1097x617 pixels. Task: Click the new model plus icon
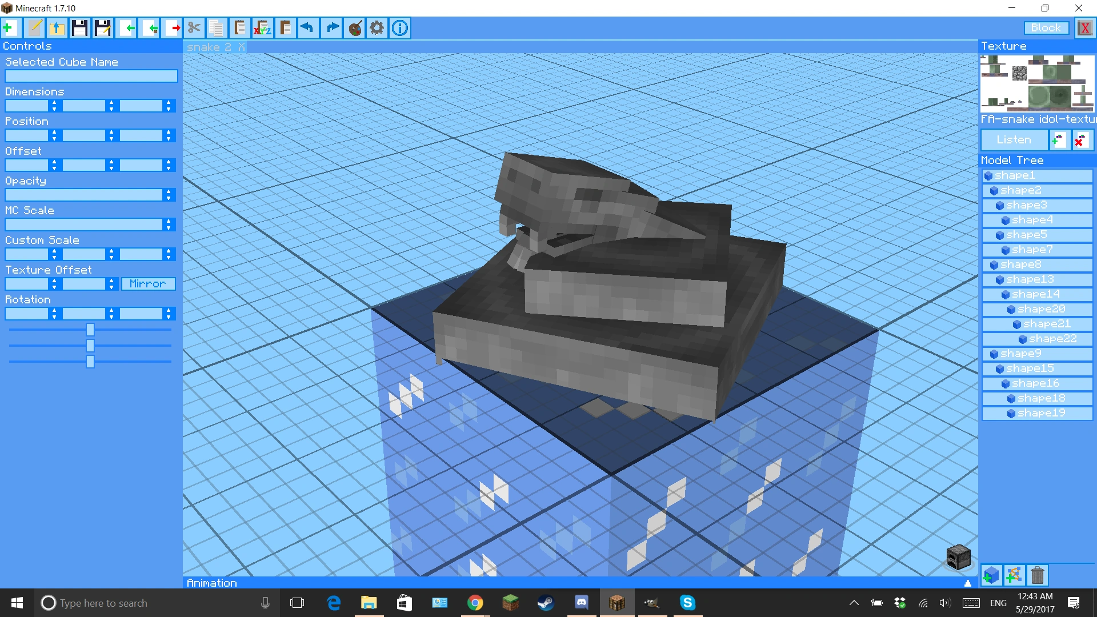(x=10, y=27)
